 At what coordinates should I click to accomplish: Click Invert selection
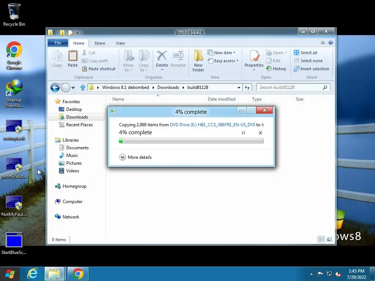311,69
